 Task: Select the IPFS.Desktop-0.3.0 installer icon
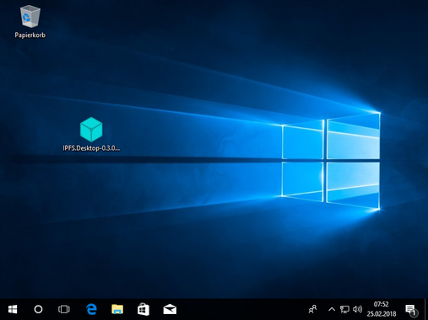tap(91, 130)
